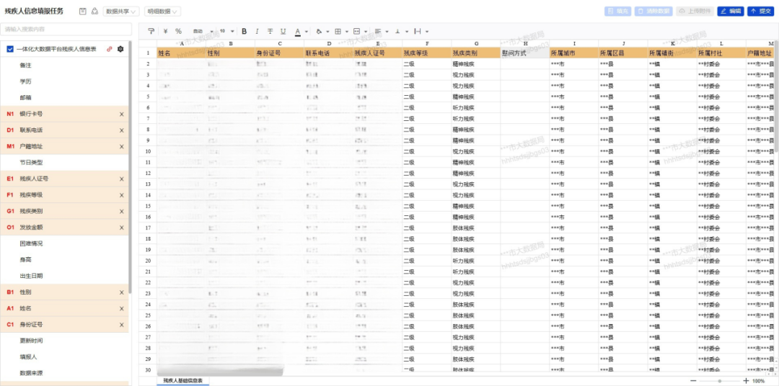
Task: Remove the 性别 field mapping with X
Action: click(x=122, y=292)
